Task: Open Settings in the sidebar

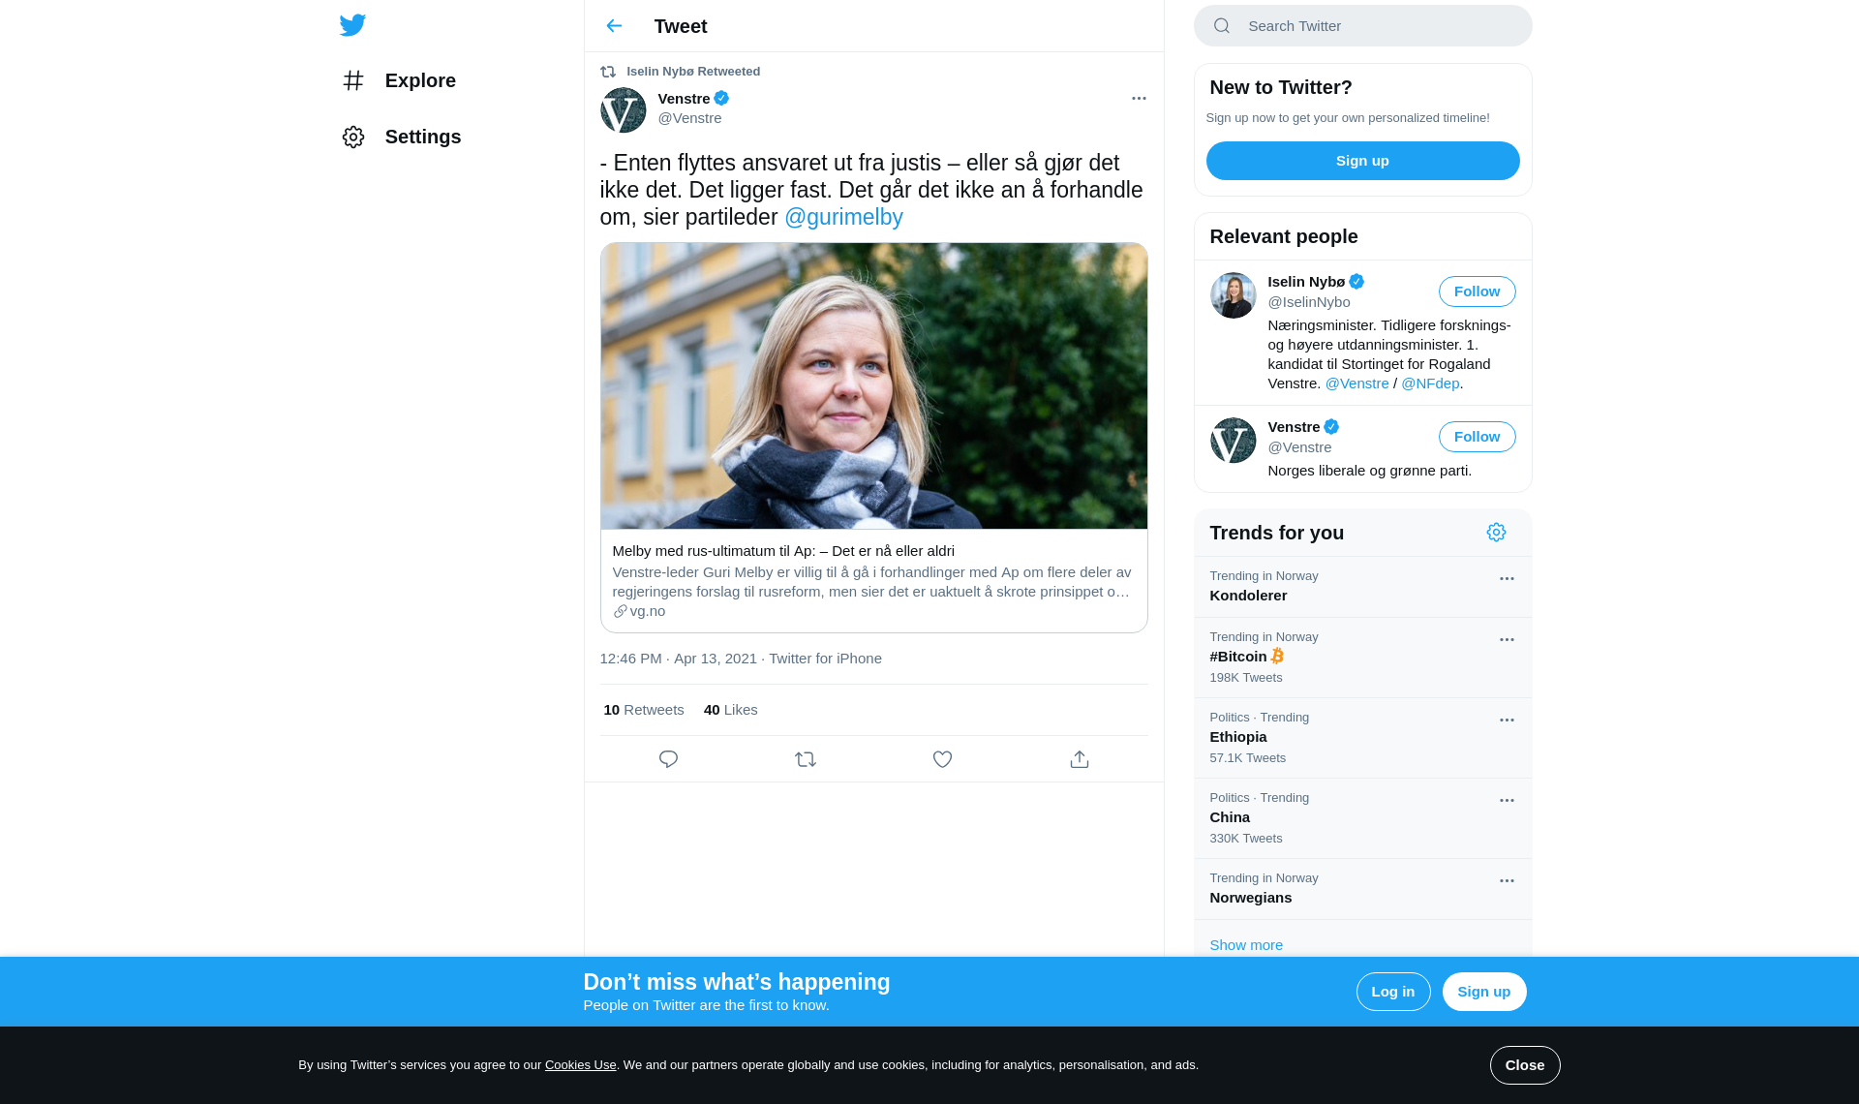Action: click(401, 137)
